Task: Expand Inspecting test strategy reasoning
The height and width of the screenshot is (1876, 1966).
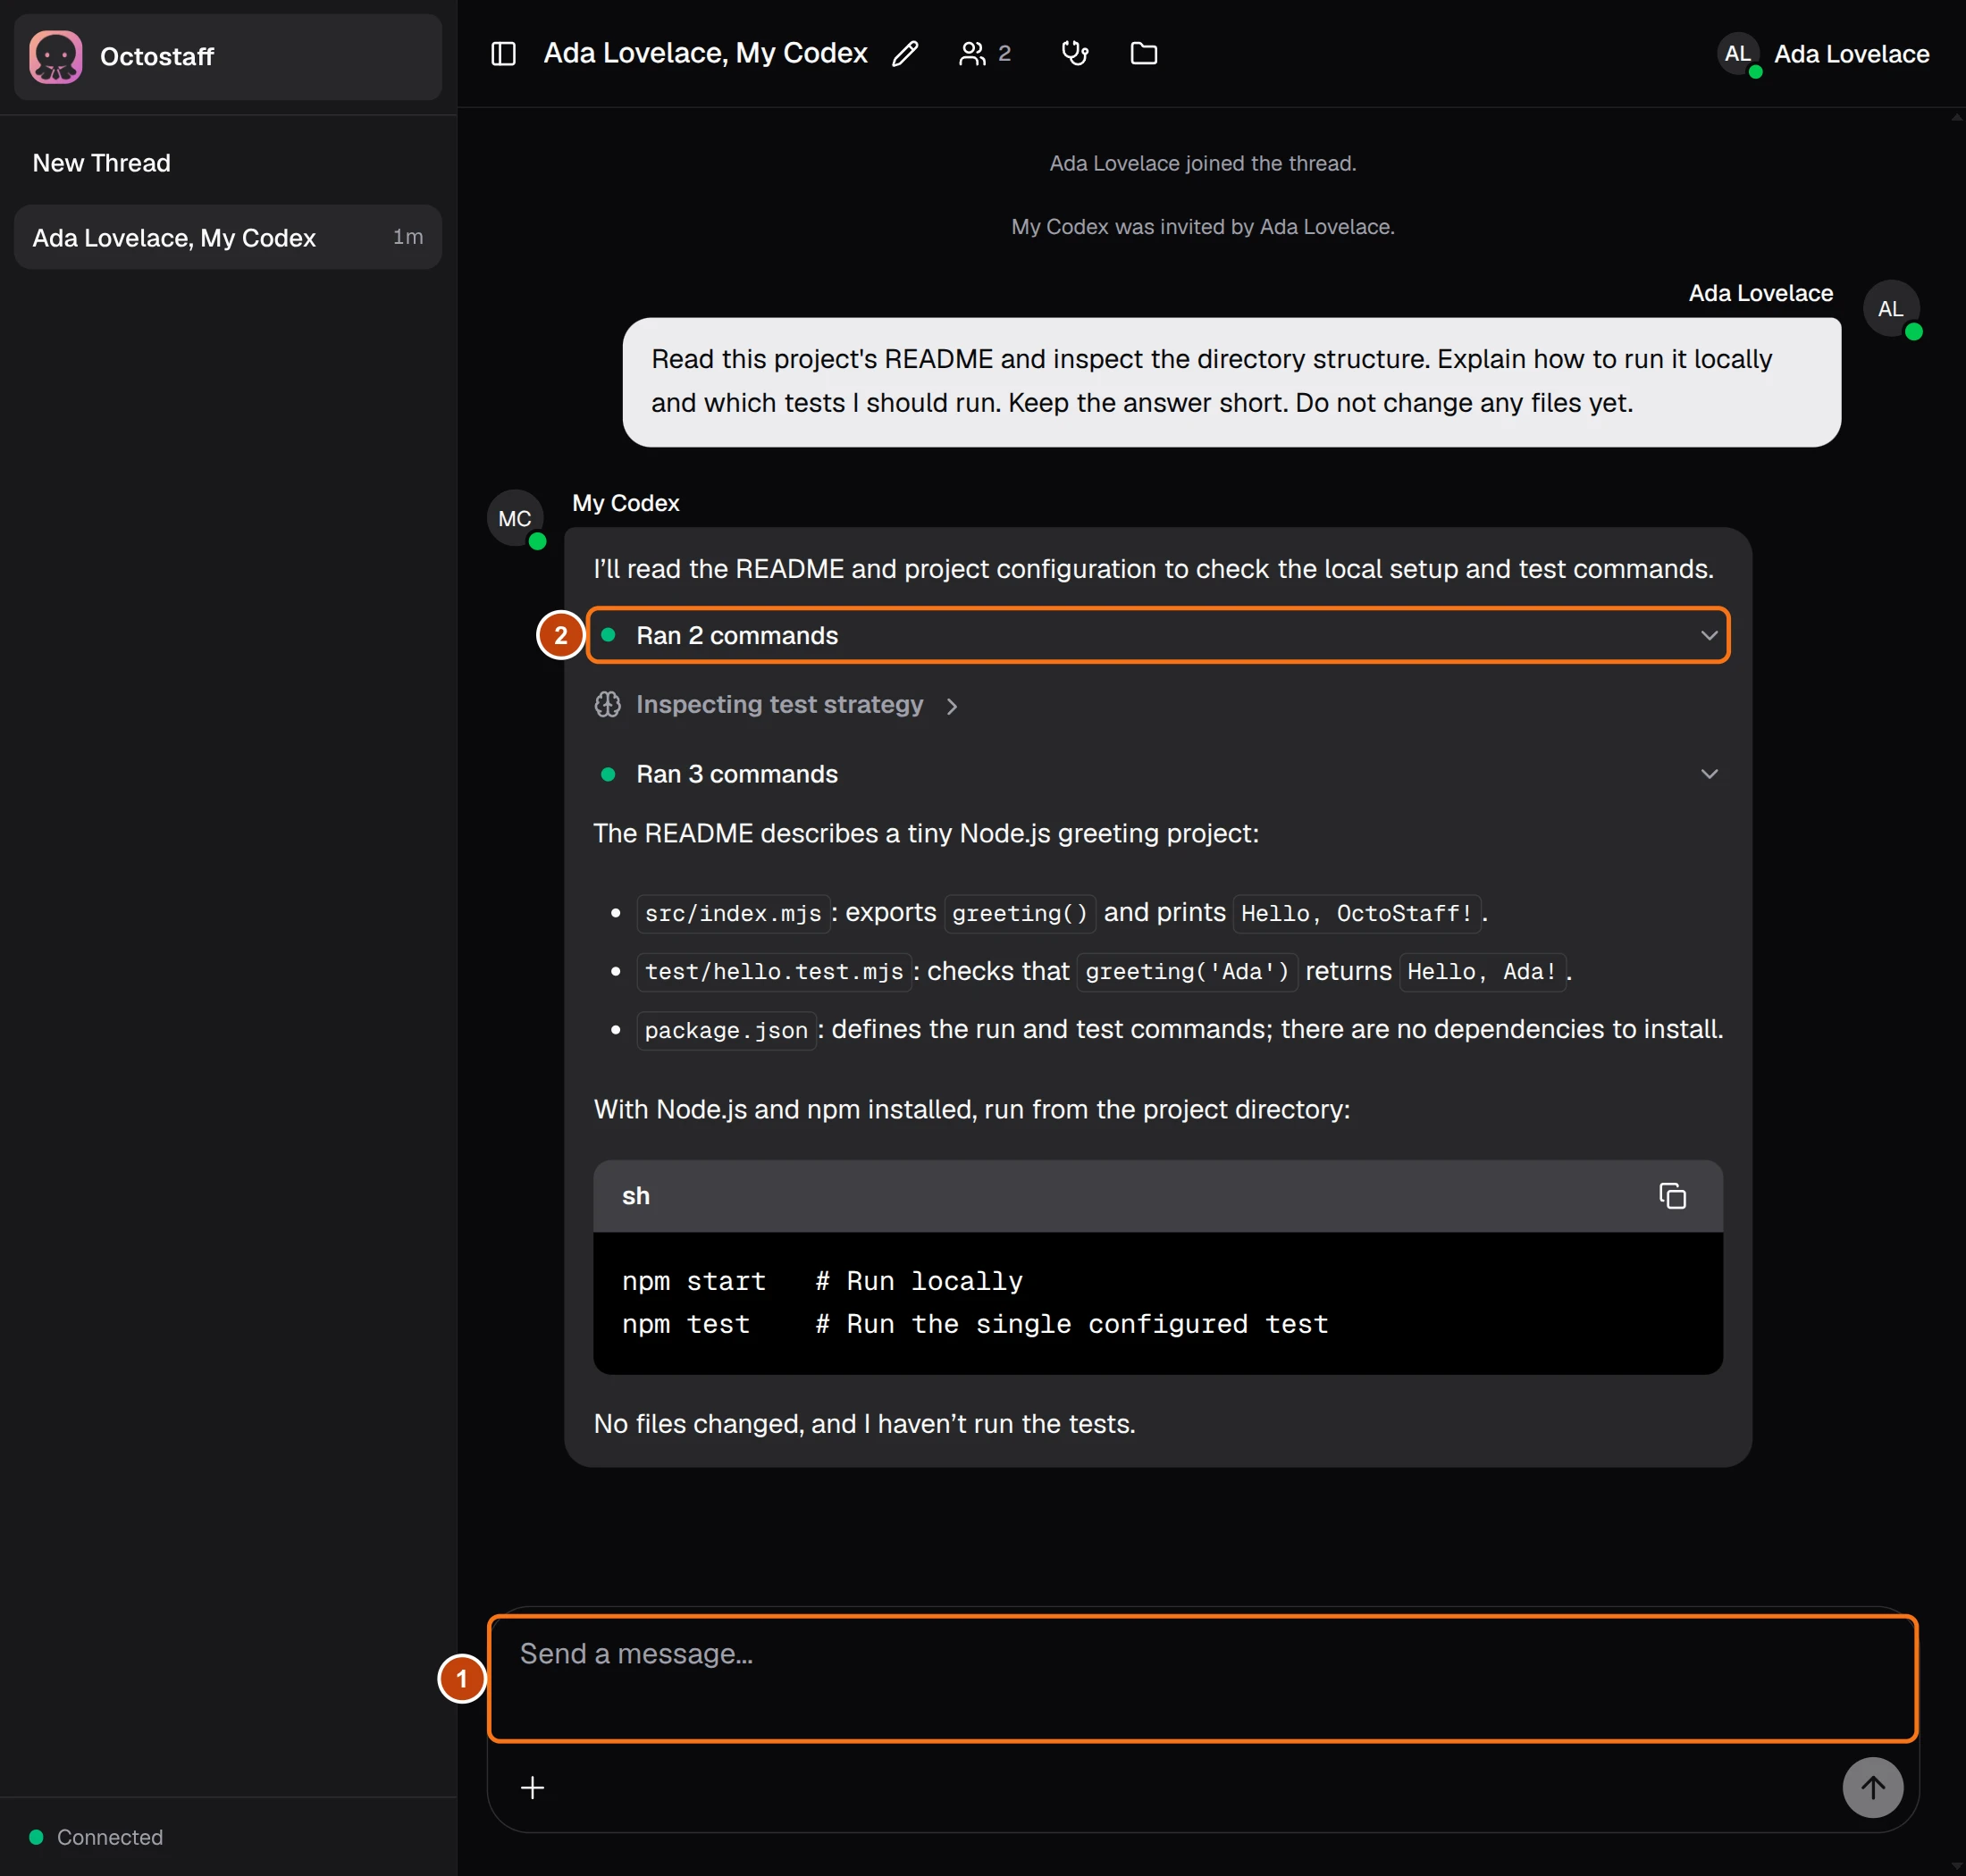Action: coord(777,705)
